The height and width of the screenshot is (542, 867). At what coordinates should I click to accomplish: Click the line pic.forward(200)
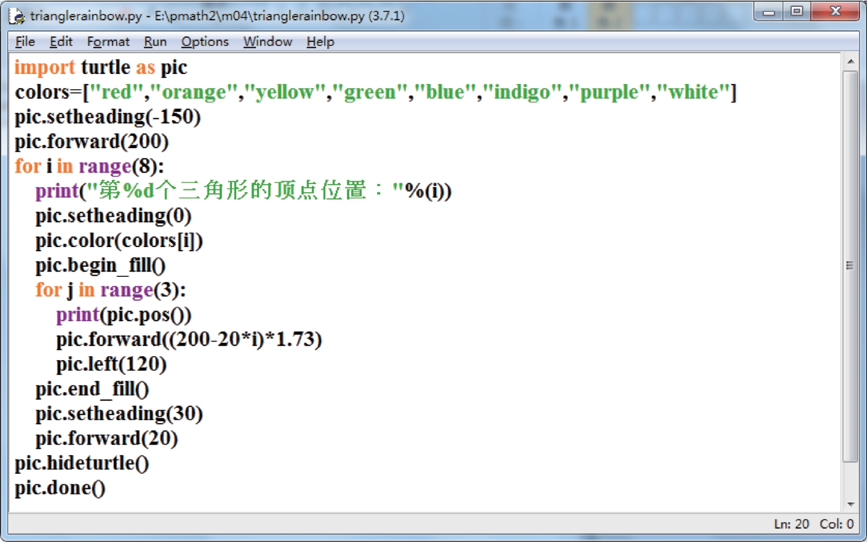click(92, 142)
